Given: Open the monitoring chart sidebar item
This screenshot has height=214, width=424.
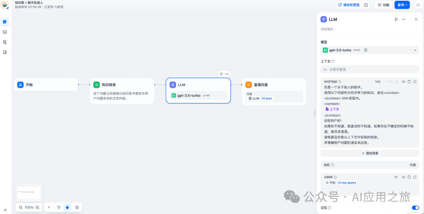Looking at the screenshot, I should (5, 53).
